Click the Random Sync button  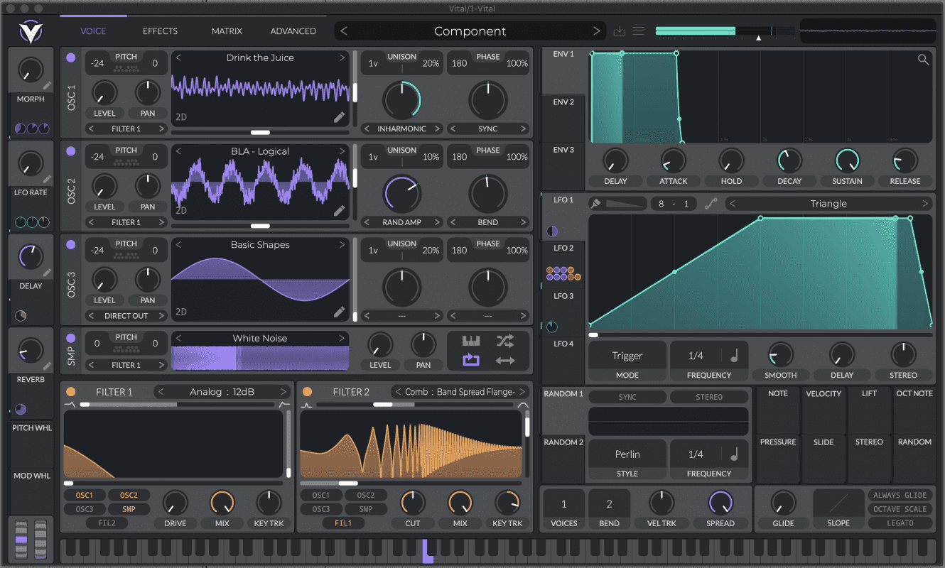[x=627, y=397]
